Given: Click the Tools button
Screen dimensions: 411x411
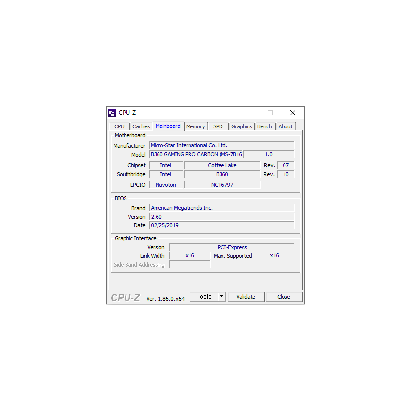Looking at the screenshot, I should [x=204, y=297].
